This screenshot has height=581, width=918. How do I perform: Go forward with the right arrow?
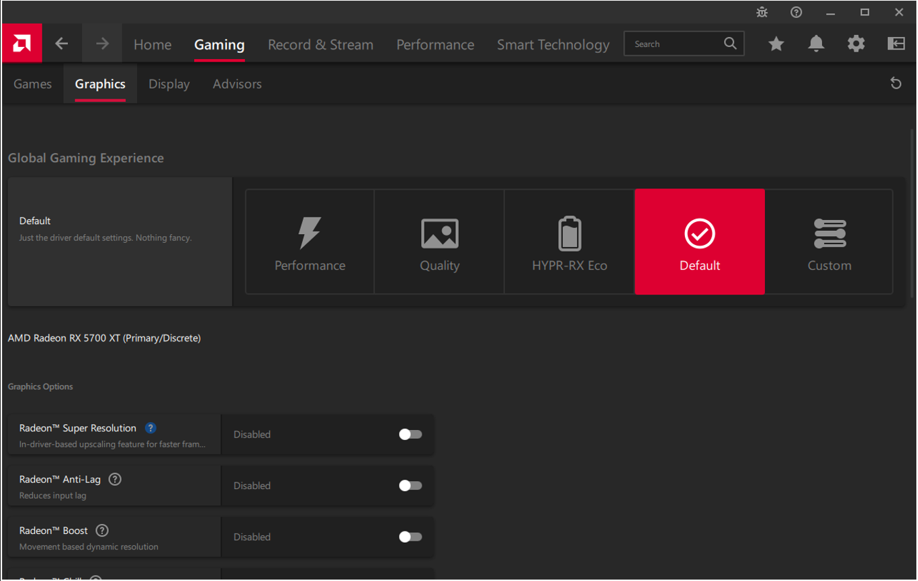tap(102, 44)
